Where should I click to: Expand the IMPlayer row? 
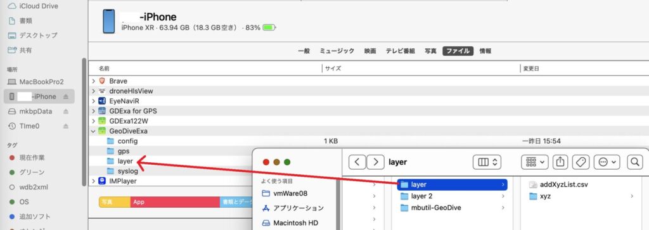click(94, 181)
